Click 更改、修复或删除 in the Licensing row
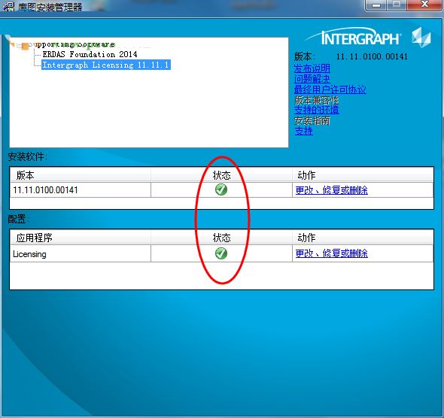The image size is (444, 418). pos(332,253)
